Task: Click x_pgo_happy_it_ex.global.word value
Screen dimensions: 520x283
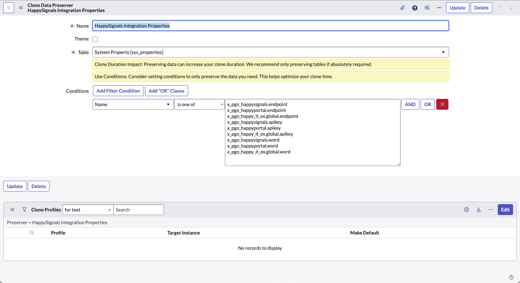Action: [x=258, y=152]
